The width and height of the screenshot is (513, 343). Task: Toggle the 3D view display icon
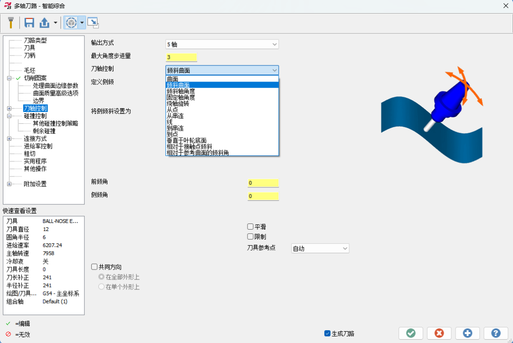(71, 23)
